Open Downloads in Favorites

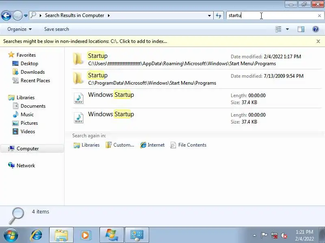(x=33, y=72)
